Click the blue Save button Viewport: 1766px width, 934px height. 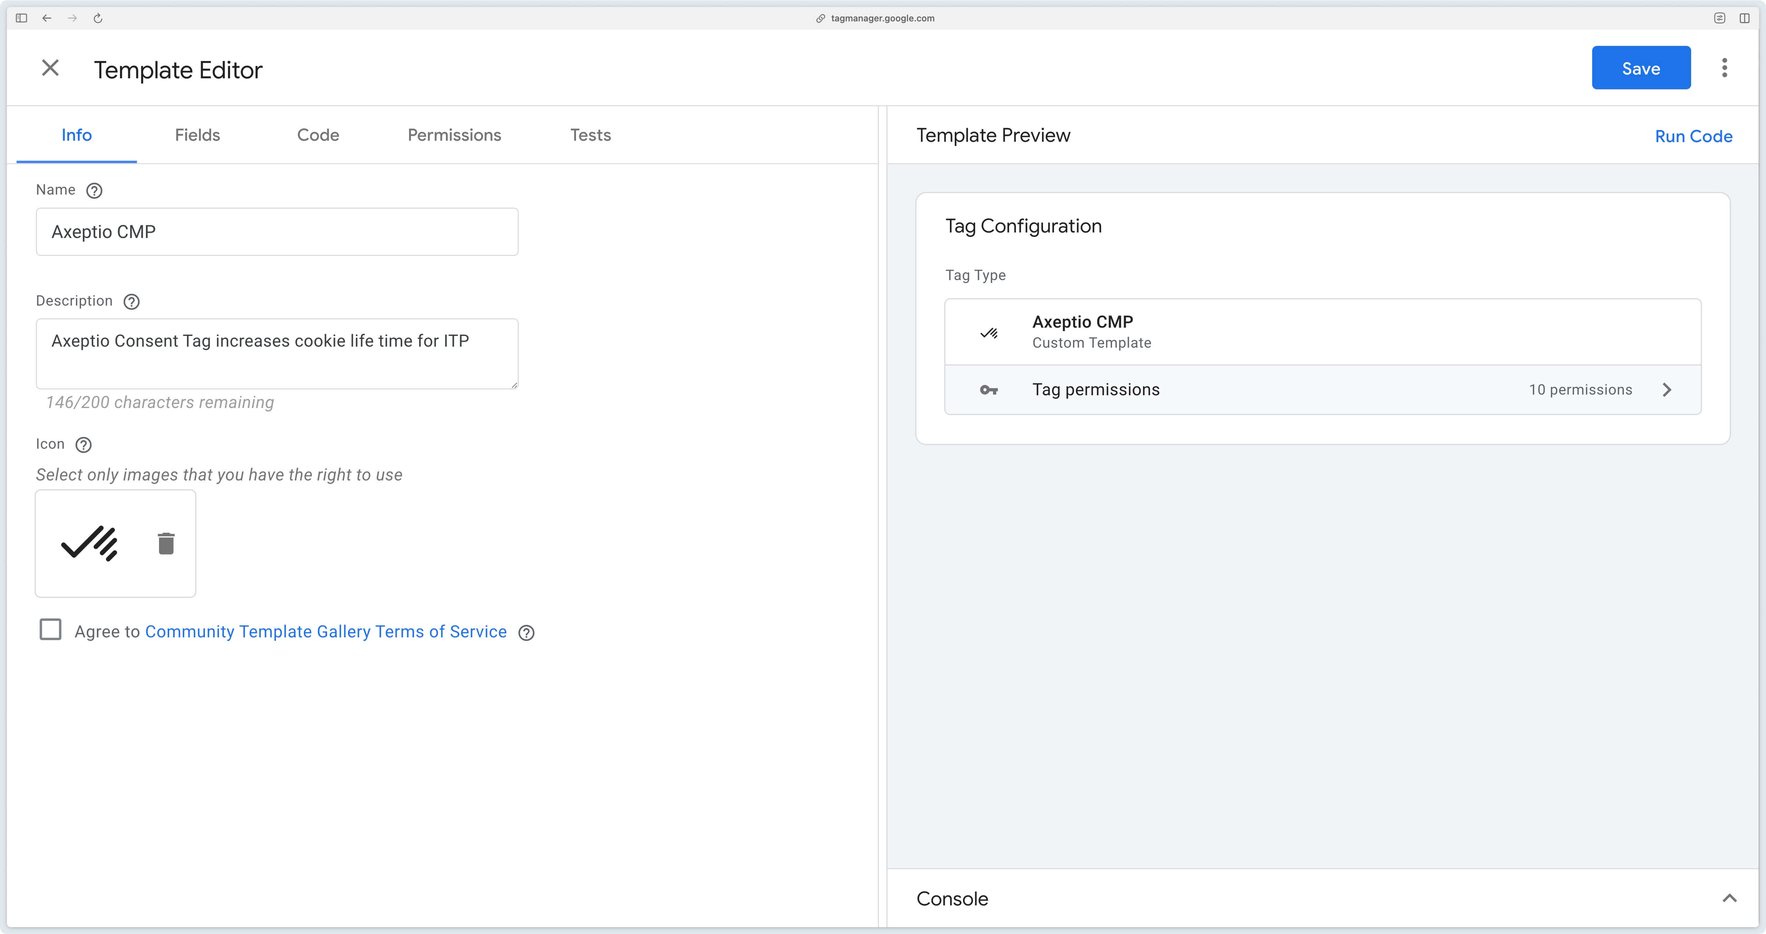1640,68
